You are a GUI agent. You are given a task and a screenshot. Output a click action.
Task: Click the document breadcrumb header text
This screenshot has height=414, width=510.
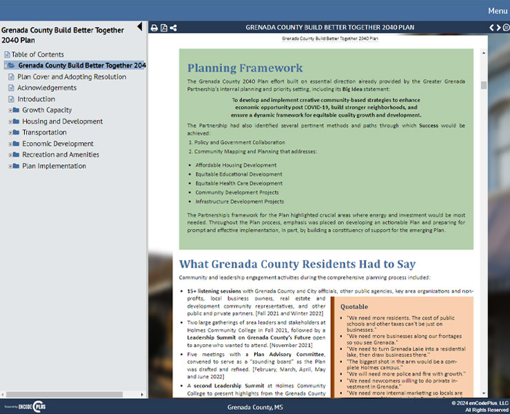pyautogui.click(x=329, y=39)
